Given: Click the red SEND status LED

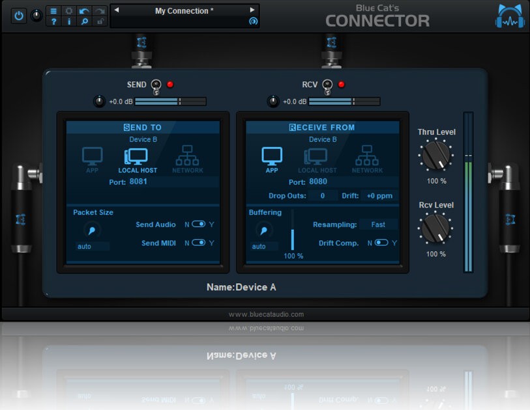Looking at the screenshot, I should click(x=170, y=85).
